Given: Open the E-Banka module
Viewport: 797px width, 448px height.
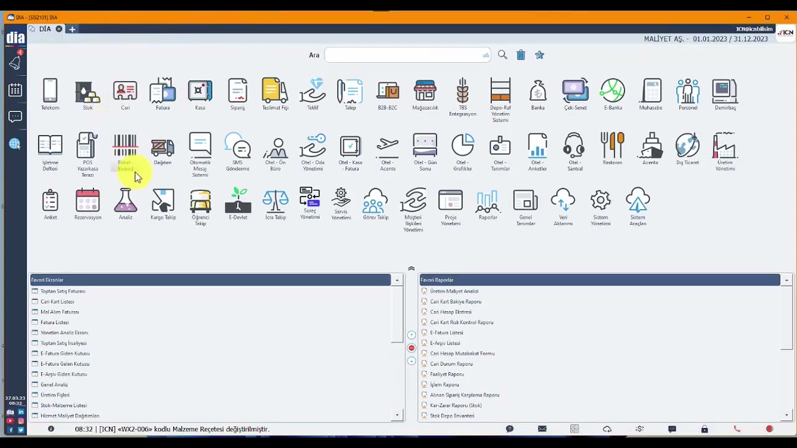Looking at the screenshot, I should coord(613,95).
